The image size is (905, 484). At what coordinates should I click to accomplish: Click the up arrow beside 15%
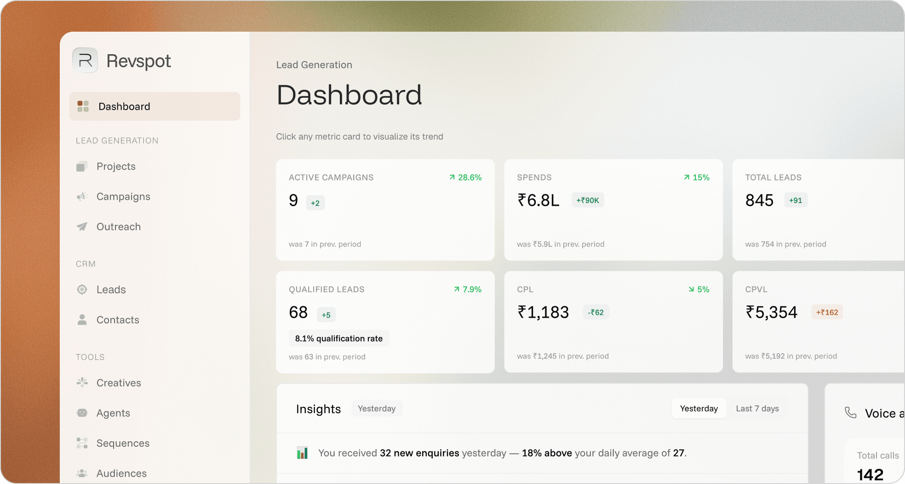(687, 177)
